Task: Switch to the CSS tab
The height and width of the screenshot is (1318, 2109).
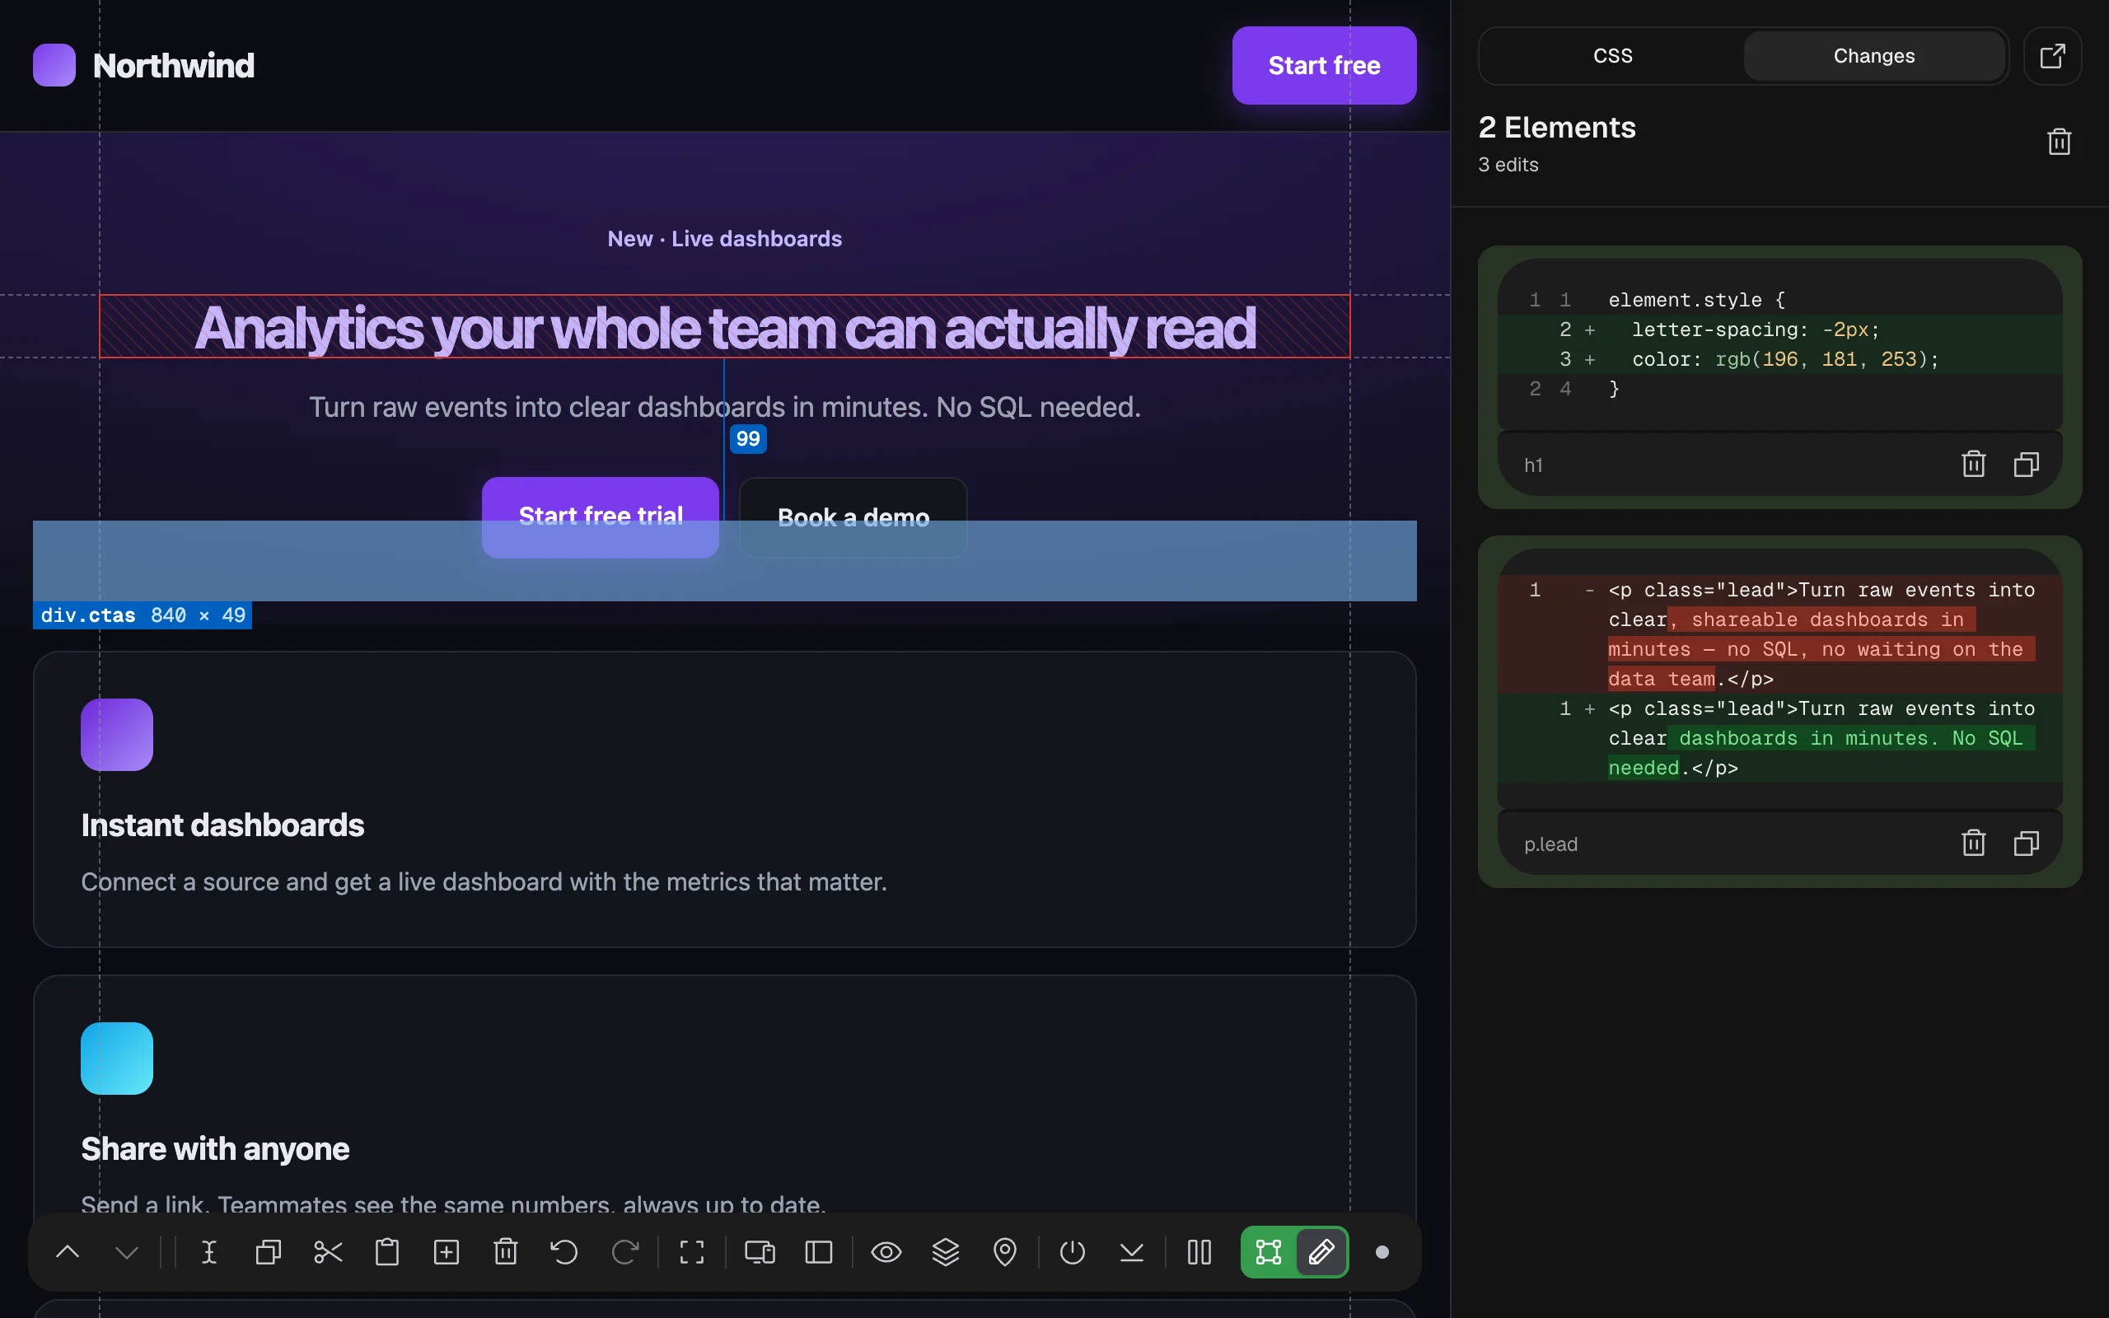Action: (1612, 56)
